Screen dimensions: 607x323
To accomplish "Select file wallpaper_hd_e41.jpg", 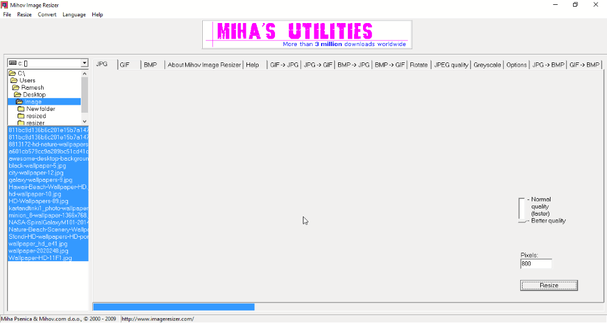I will click(x=48, y=244).
